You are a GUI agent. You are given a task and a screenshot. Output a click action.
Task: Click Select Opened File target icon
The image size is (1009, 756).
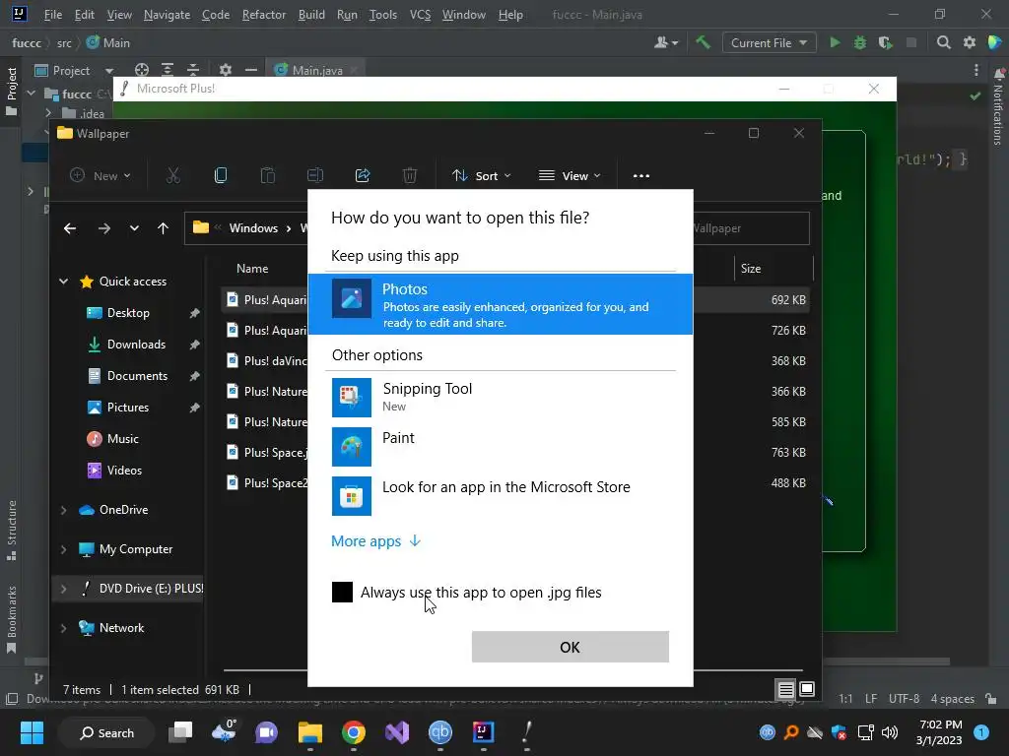[142, 70]
